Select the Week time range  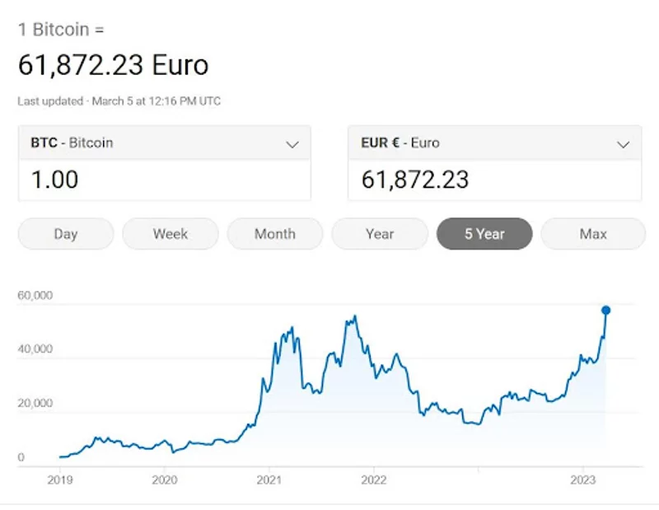[170, 234]
